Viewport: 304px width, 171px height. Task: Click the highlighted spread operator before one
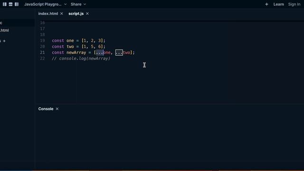tap(100, 53)
